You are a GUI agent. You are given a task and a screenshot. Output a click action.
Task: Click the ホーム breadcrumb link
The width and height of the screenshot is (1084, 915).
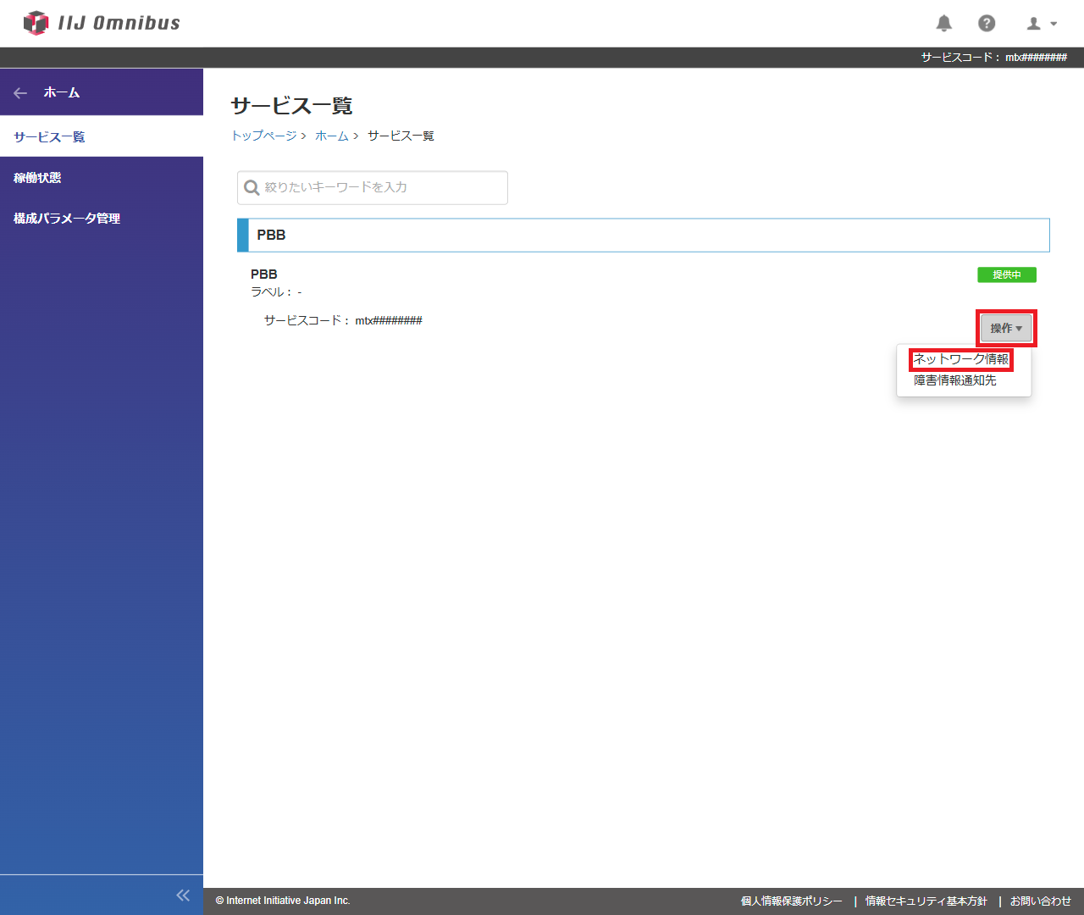(x=331, y=136)
